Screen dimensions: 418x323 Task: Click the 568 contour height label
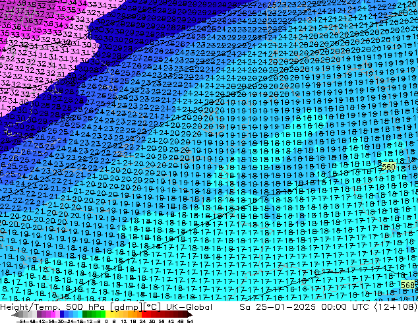point(408,285)
